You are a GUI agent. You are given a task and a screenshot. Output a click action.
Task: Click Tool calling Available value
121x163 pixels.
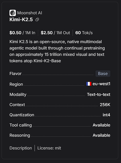101,125
